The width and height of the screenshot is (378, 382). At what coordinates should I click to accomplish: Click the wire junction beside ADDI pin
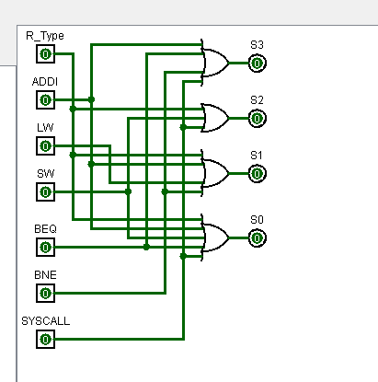(91, 99)
